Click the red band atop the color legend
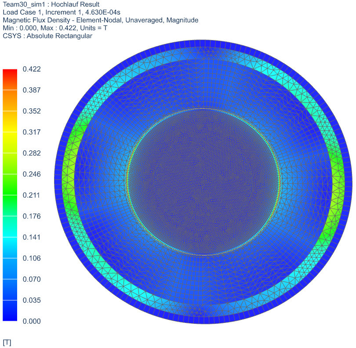This screenshot has height=348, width=356. (10, 74)
